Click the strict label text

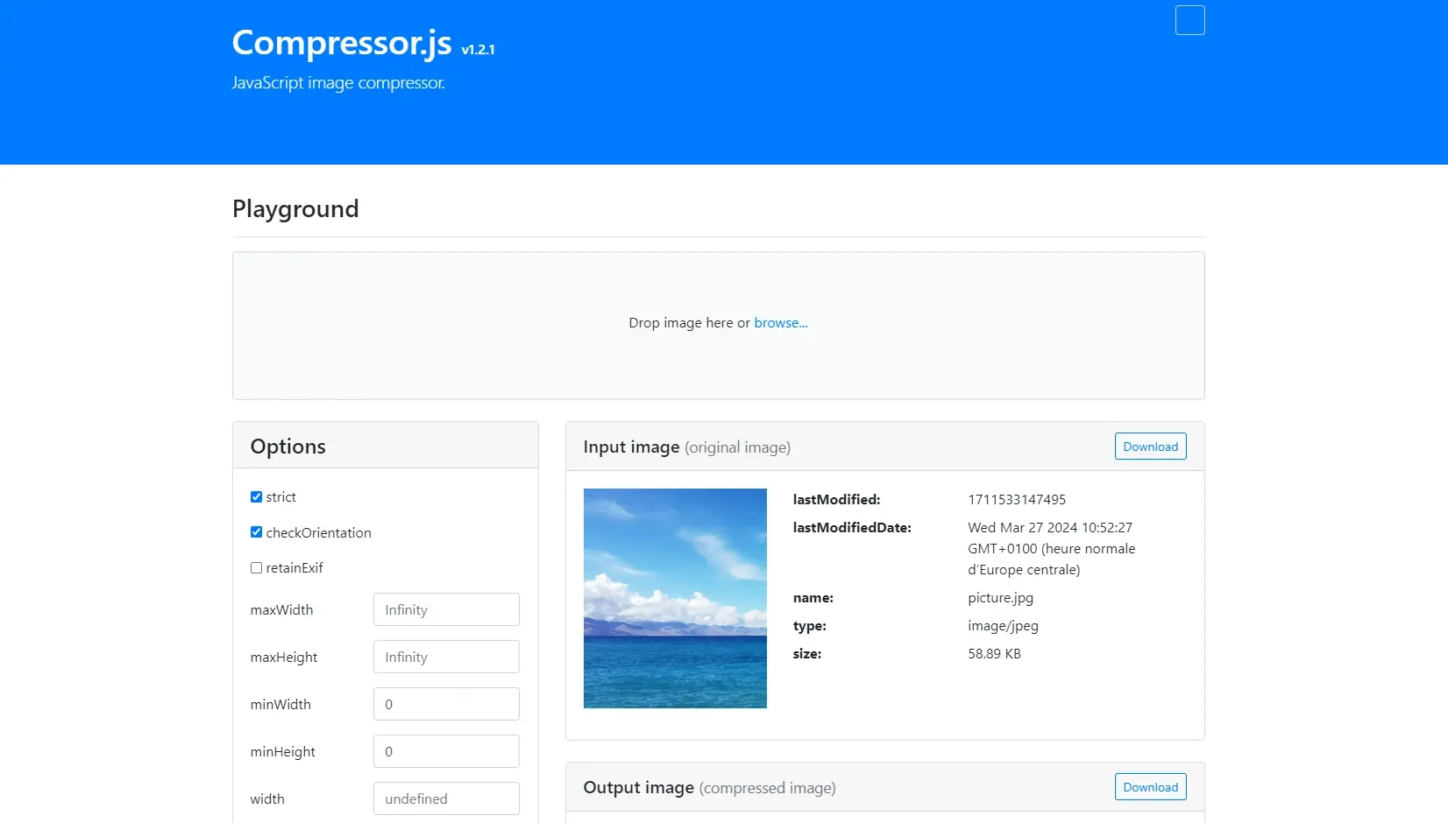pyautogui.click(x=280, y=496)
